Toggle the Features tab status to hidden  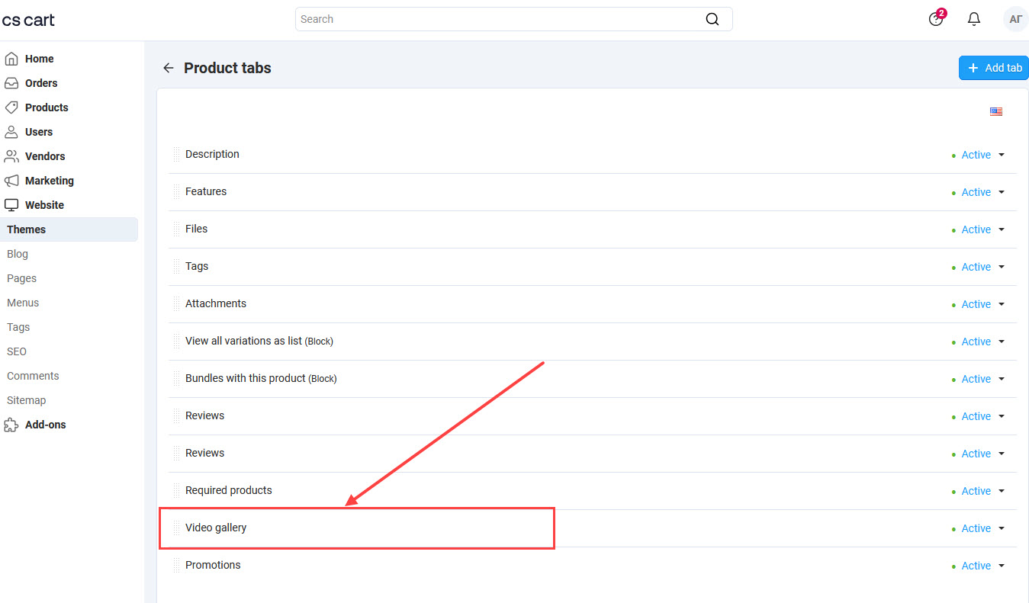(979, 192)
